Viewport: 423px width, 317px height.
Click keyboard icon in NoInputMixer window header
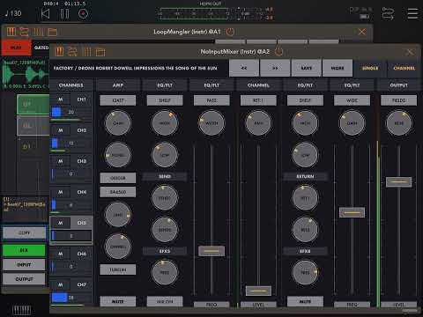[x=59, y=52]
